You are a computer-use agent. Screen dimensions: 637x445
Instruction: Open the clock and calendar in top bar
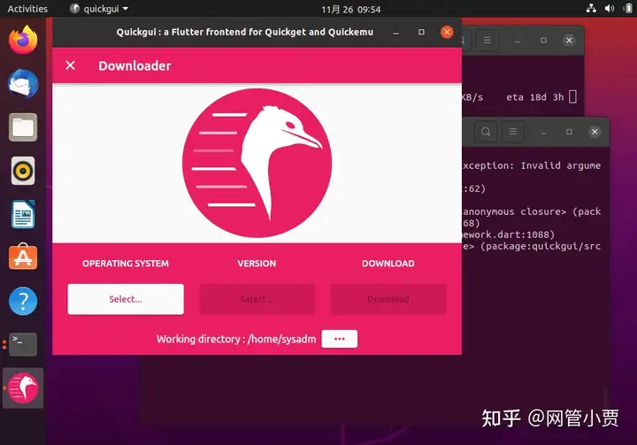point(350,10)
